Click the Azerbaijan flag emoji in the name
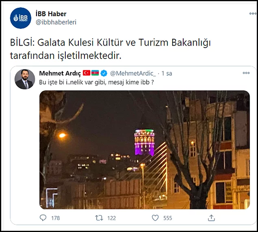Viewport: 258px width, 232px height. pyautogui.click(x=95, y=73)
